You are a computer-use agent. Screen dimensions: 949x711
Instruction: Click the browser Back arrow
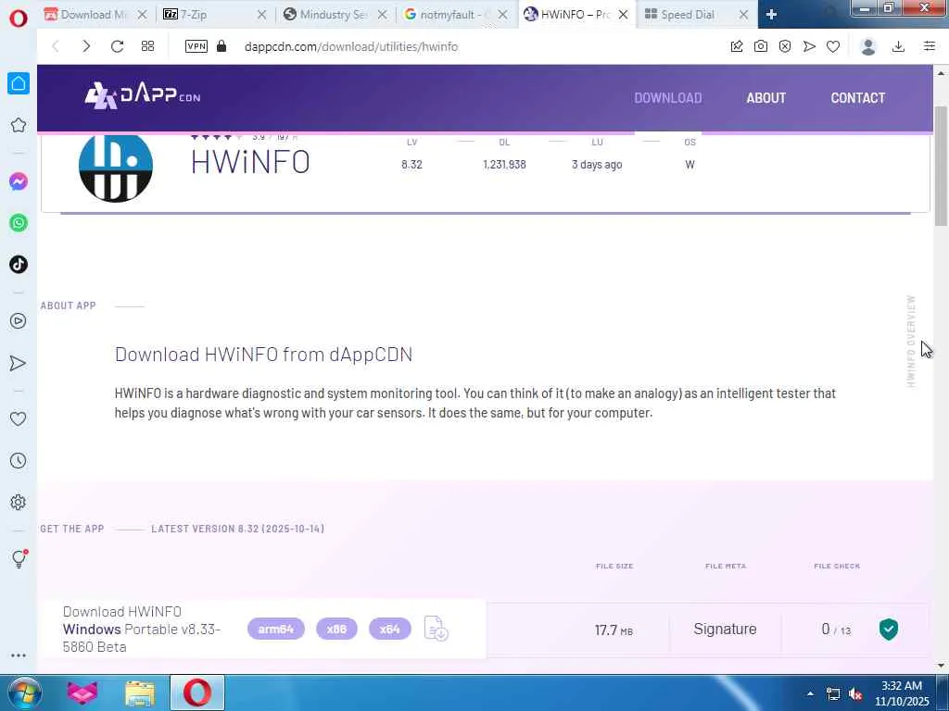(56, 46)
